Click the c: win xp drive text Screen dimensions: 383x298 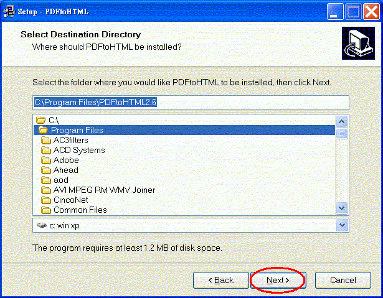click(x=64, y=225)
